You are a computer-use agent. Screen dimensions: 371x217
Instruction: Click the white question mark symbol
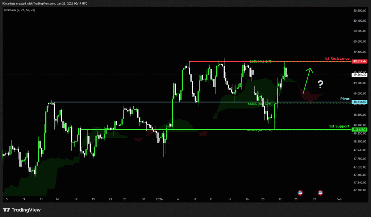(320, 85)
